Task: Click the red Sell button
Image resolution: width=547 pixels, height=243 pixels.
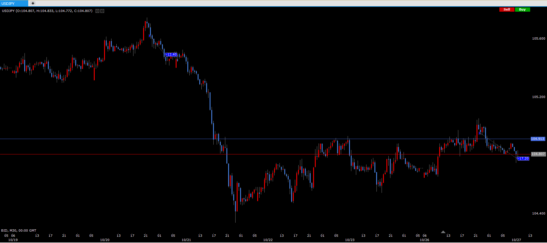Action: (507, 9)
